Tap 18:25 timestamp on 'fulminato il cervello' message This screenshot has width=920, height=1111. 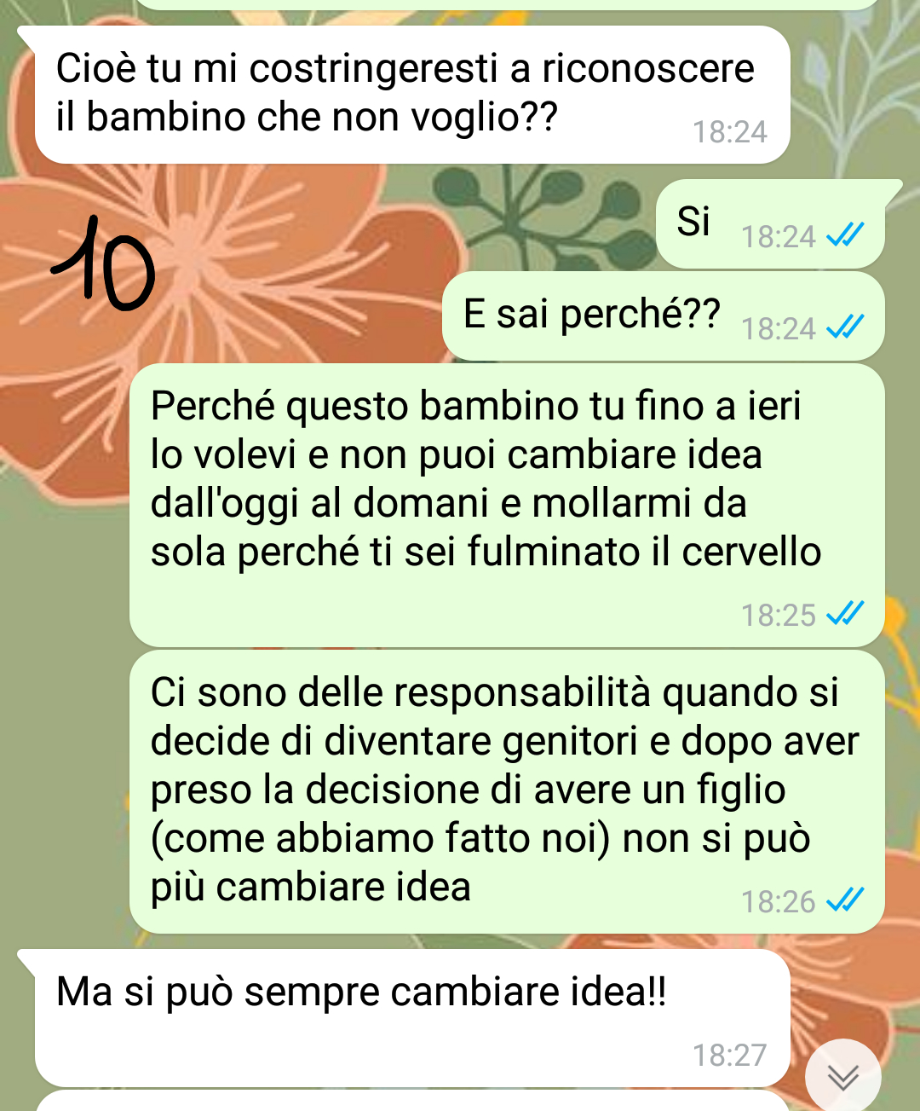[x=779, y=615]
